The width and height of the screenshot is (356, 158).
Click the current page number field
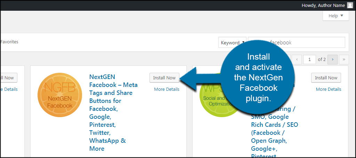(x=310, y=60)
